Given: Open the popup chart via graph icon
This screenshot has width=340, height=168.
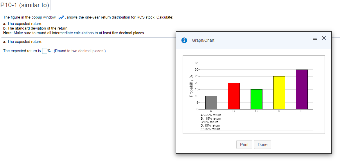Looking at the screenshot, I should coord(61,17).
